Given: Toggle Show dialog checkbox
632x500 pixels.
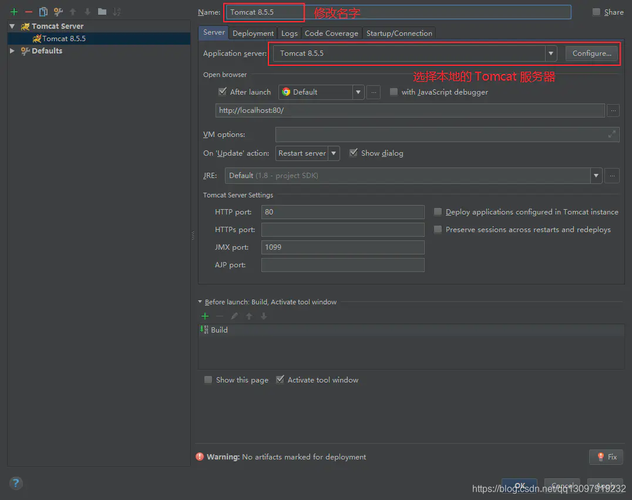Looking at the screenshot, I should [x=354, y=153].
